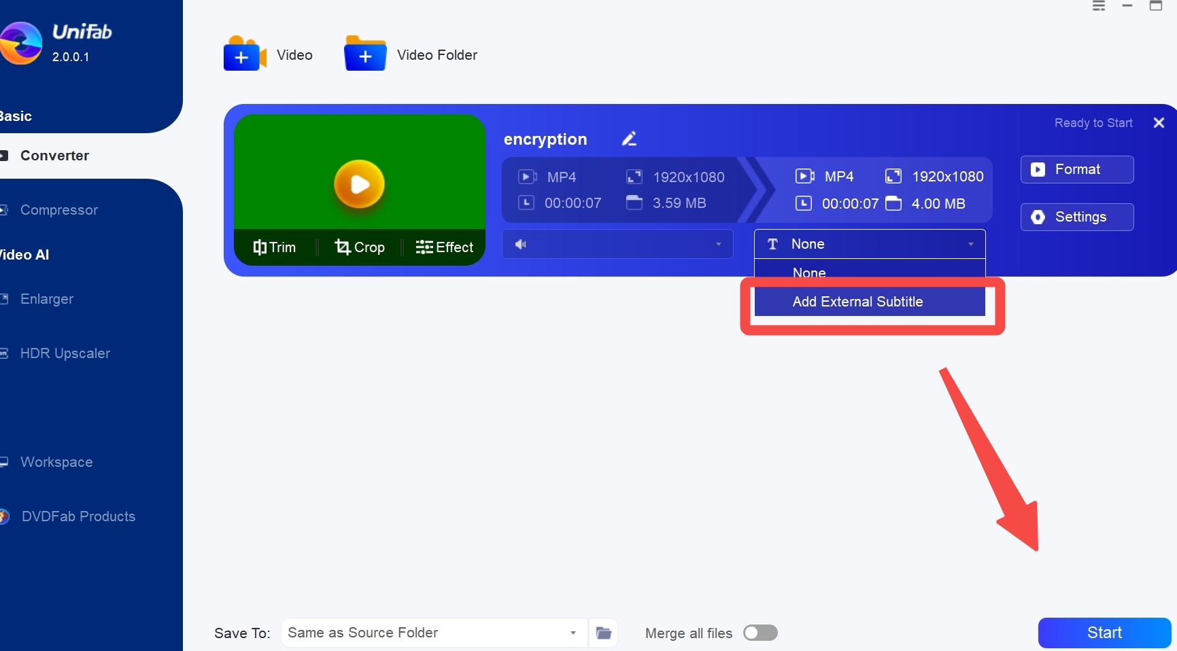Click the pencil icon to rename encryption
Screen dimensions: 1177x651
point(629,139)
